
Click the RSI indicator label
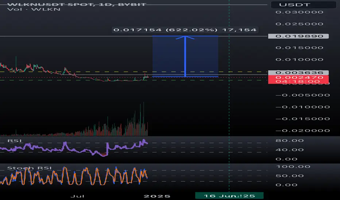pyautogui.click(x=15, y=141)
